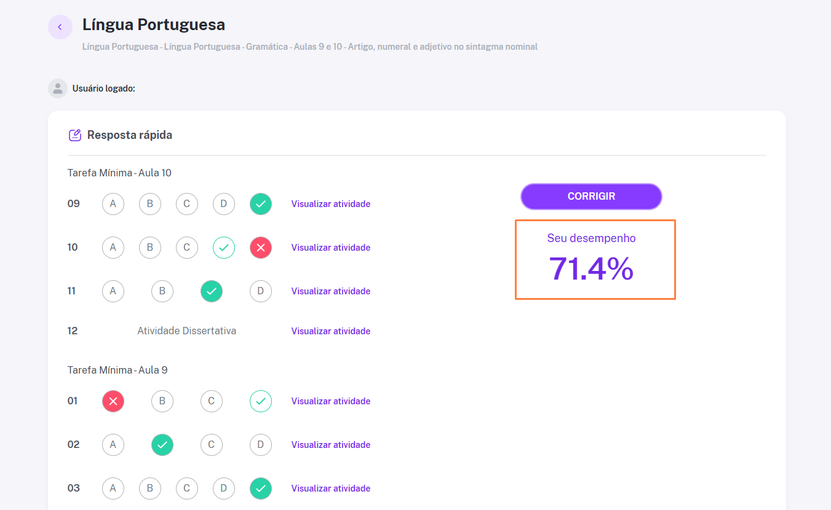The image size is (831, 510).
Task: Choose option C for question 02
Action: (212, 445)
